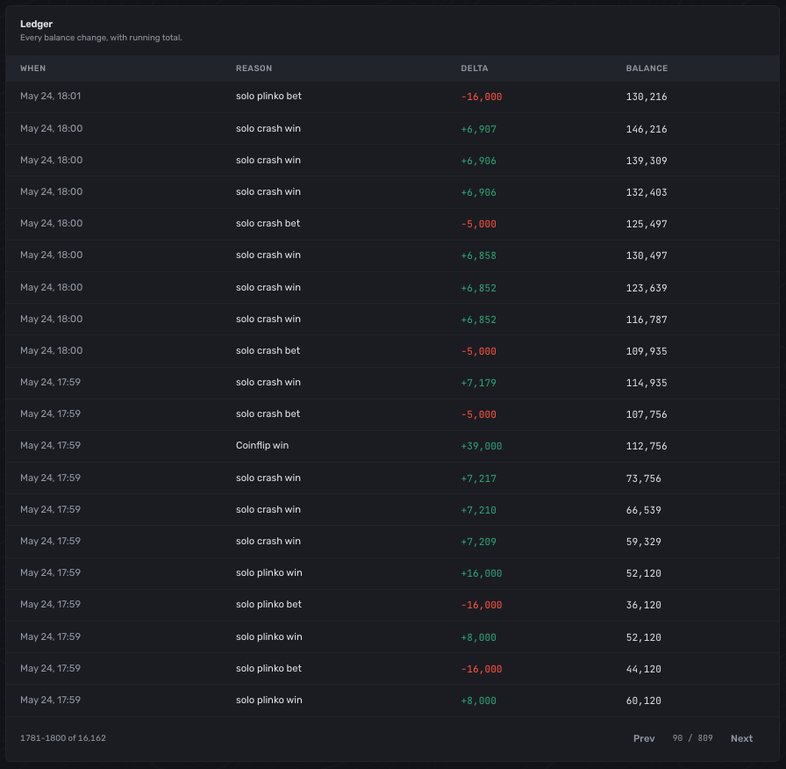Screen dimensions: 786x769
Task: Click the Ledger panel title
Action: point(36,24)
